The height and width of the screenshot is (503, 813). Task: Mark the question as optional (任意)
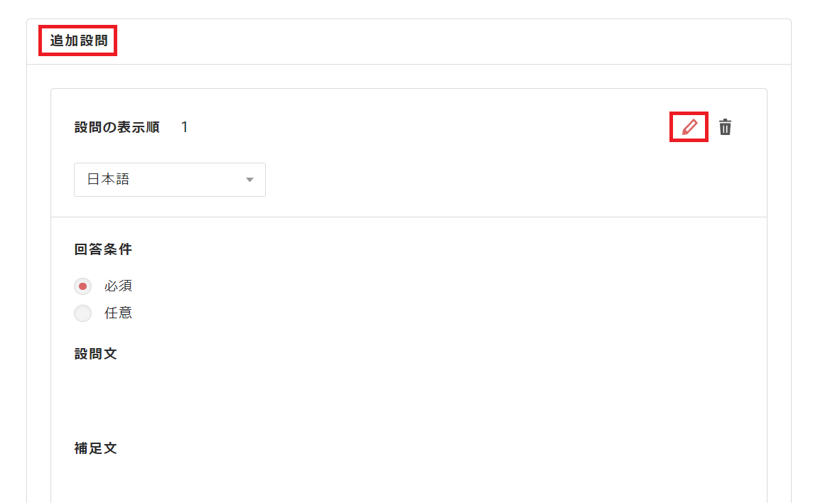[83, 313]
